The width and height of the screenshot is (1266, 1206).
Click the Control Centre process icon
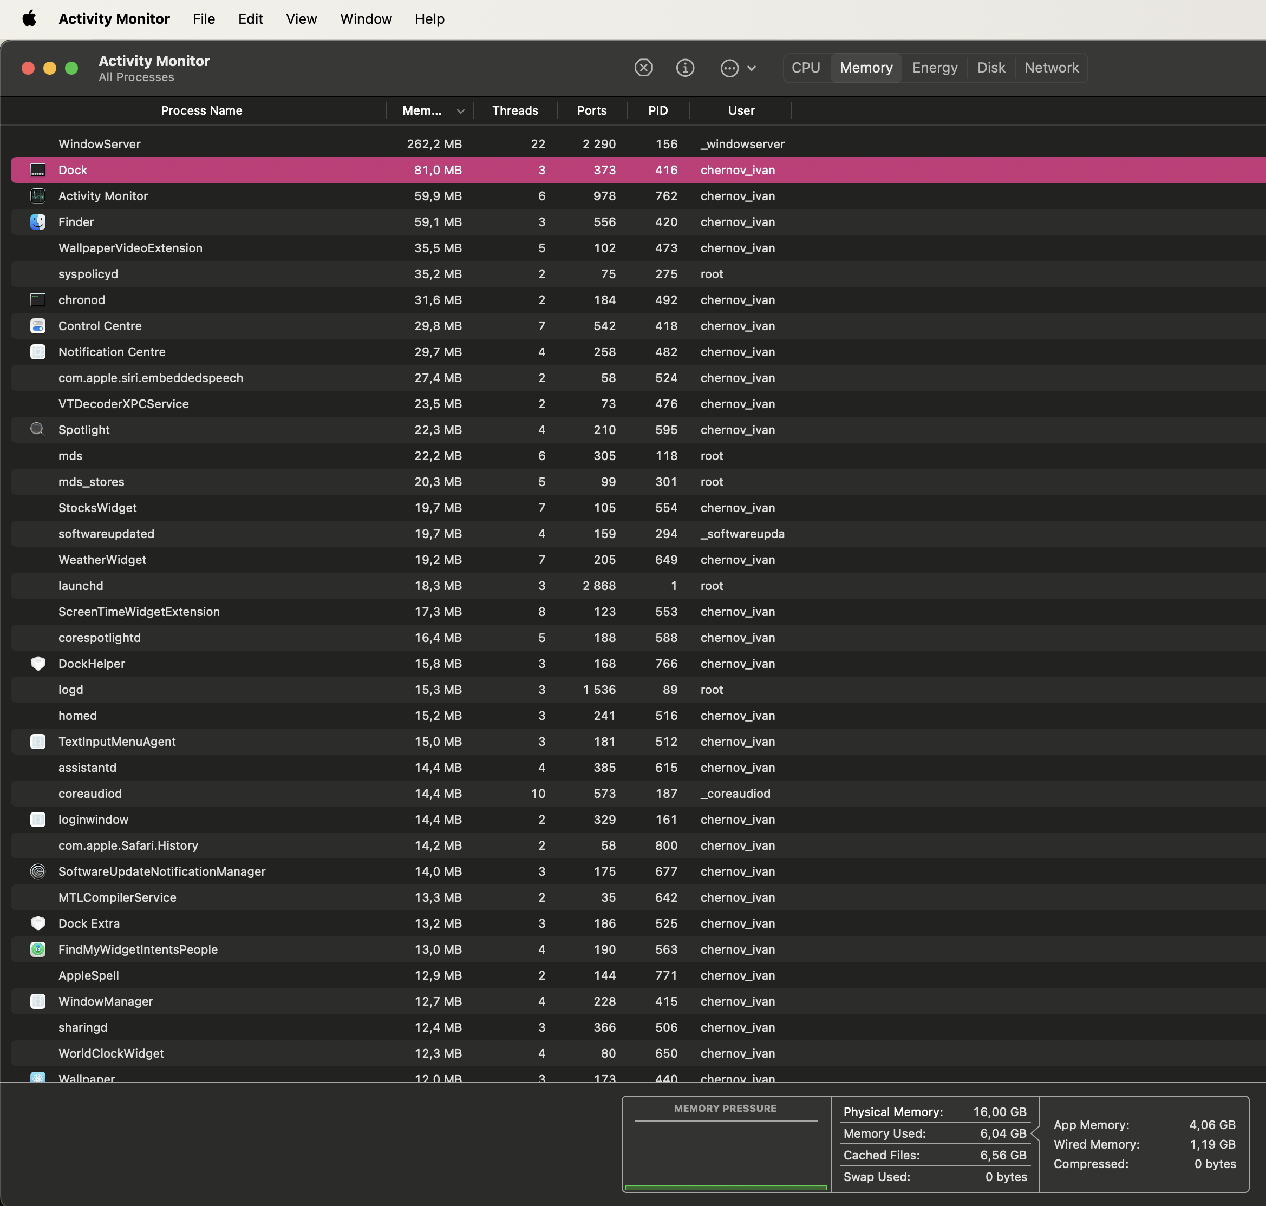(38, 325)
